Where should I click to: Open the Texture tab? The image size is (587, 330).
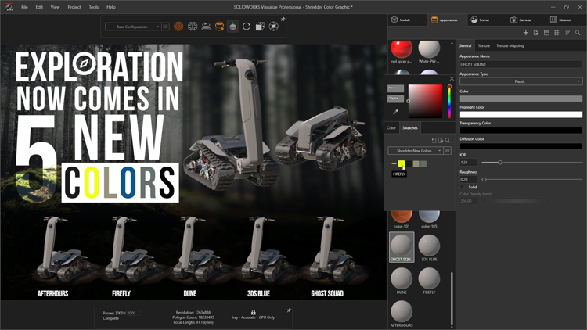(484, 45)
